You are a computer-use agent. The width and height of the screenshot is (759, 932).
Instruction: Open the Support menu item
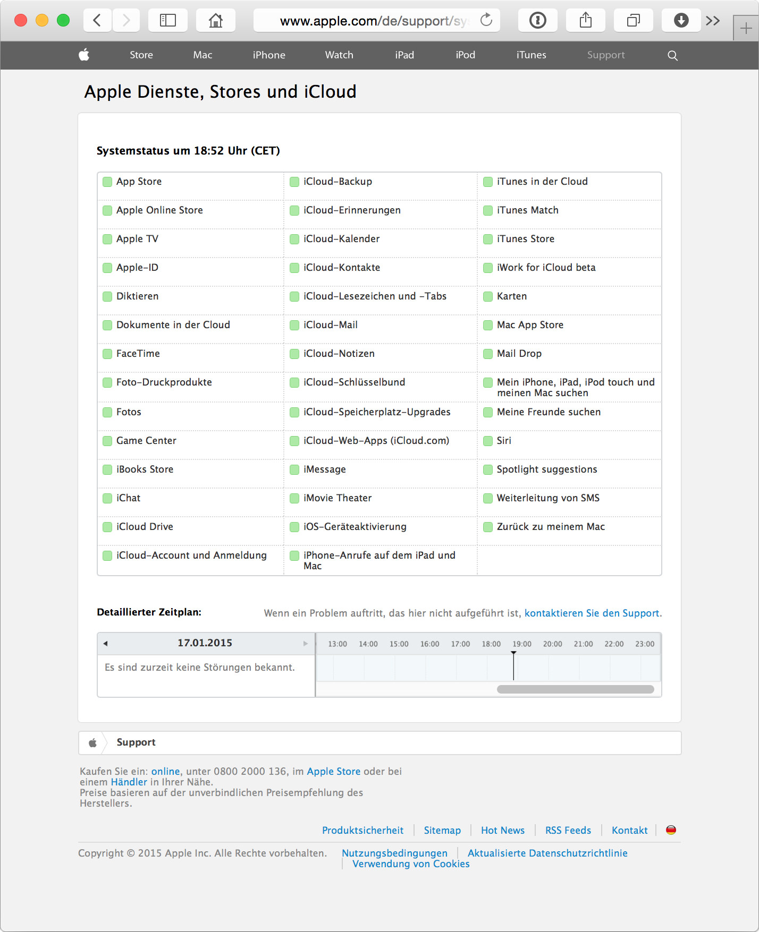coord(606,55)
